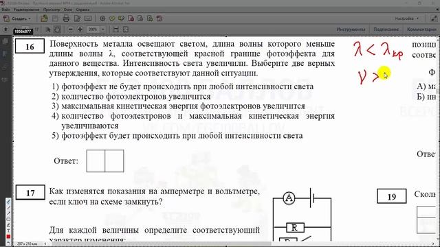This screenshot has width=440, height=247.
Task: Click the undo arrow in drawing palette
Action: click(x=8, y=242)
